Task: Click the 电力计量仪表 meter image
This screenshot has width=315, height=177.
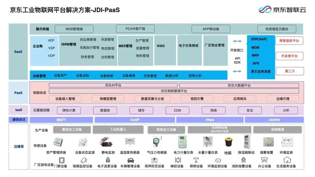Action: (182, 142)
